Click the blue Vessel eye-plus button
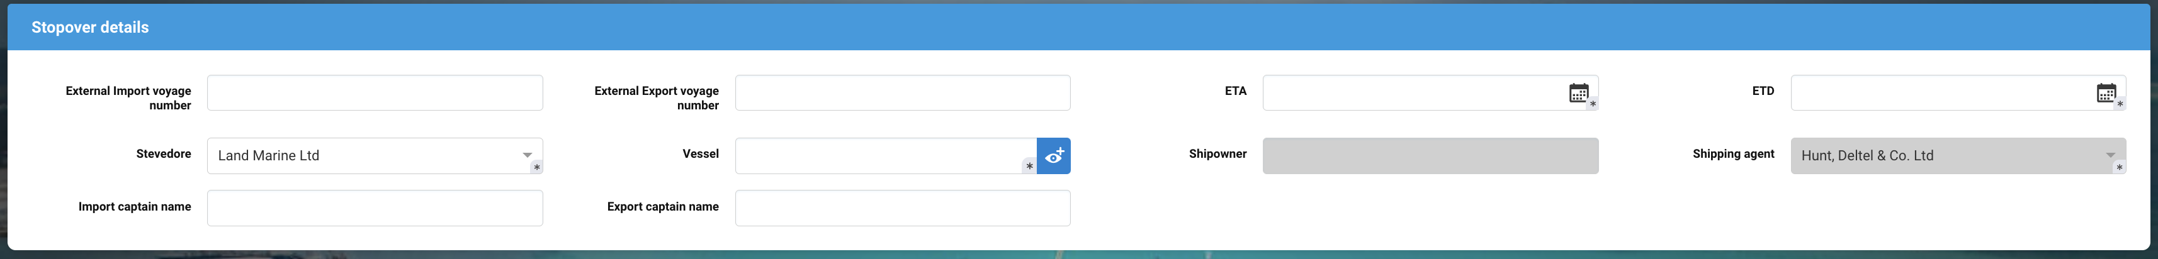Image resolution: width=2158 pixels, height=259 pixels. (1054, 155)
